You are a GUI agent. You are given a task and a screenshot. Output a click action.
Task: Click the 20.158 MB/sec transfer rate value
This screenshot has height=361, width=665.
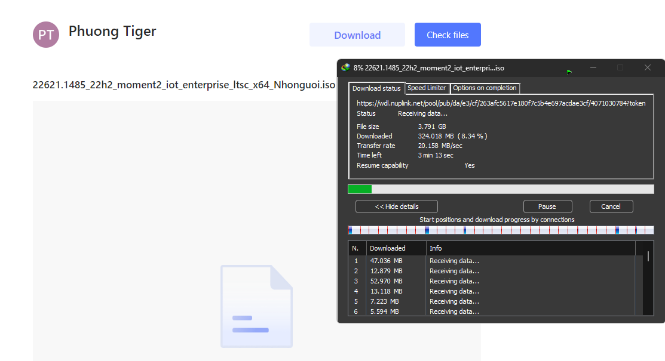click(440, 146)
